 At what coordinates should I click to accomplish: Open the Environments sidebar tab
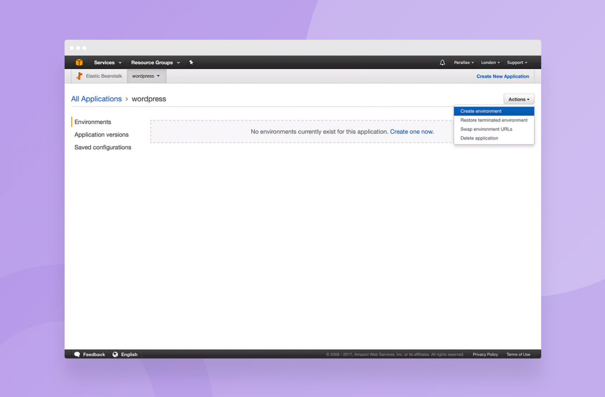coord(93,122)
